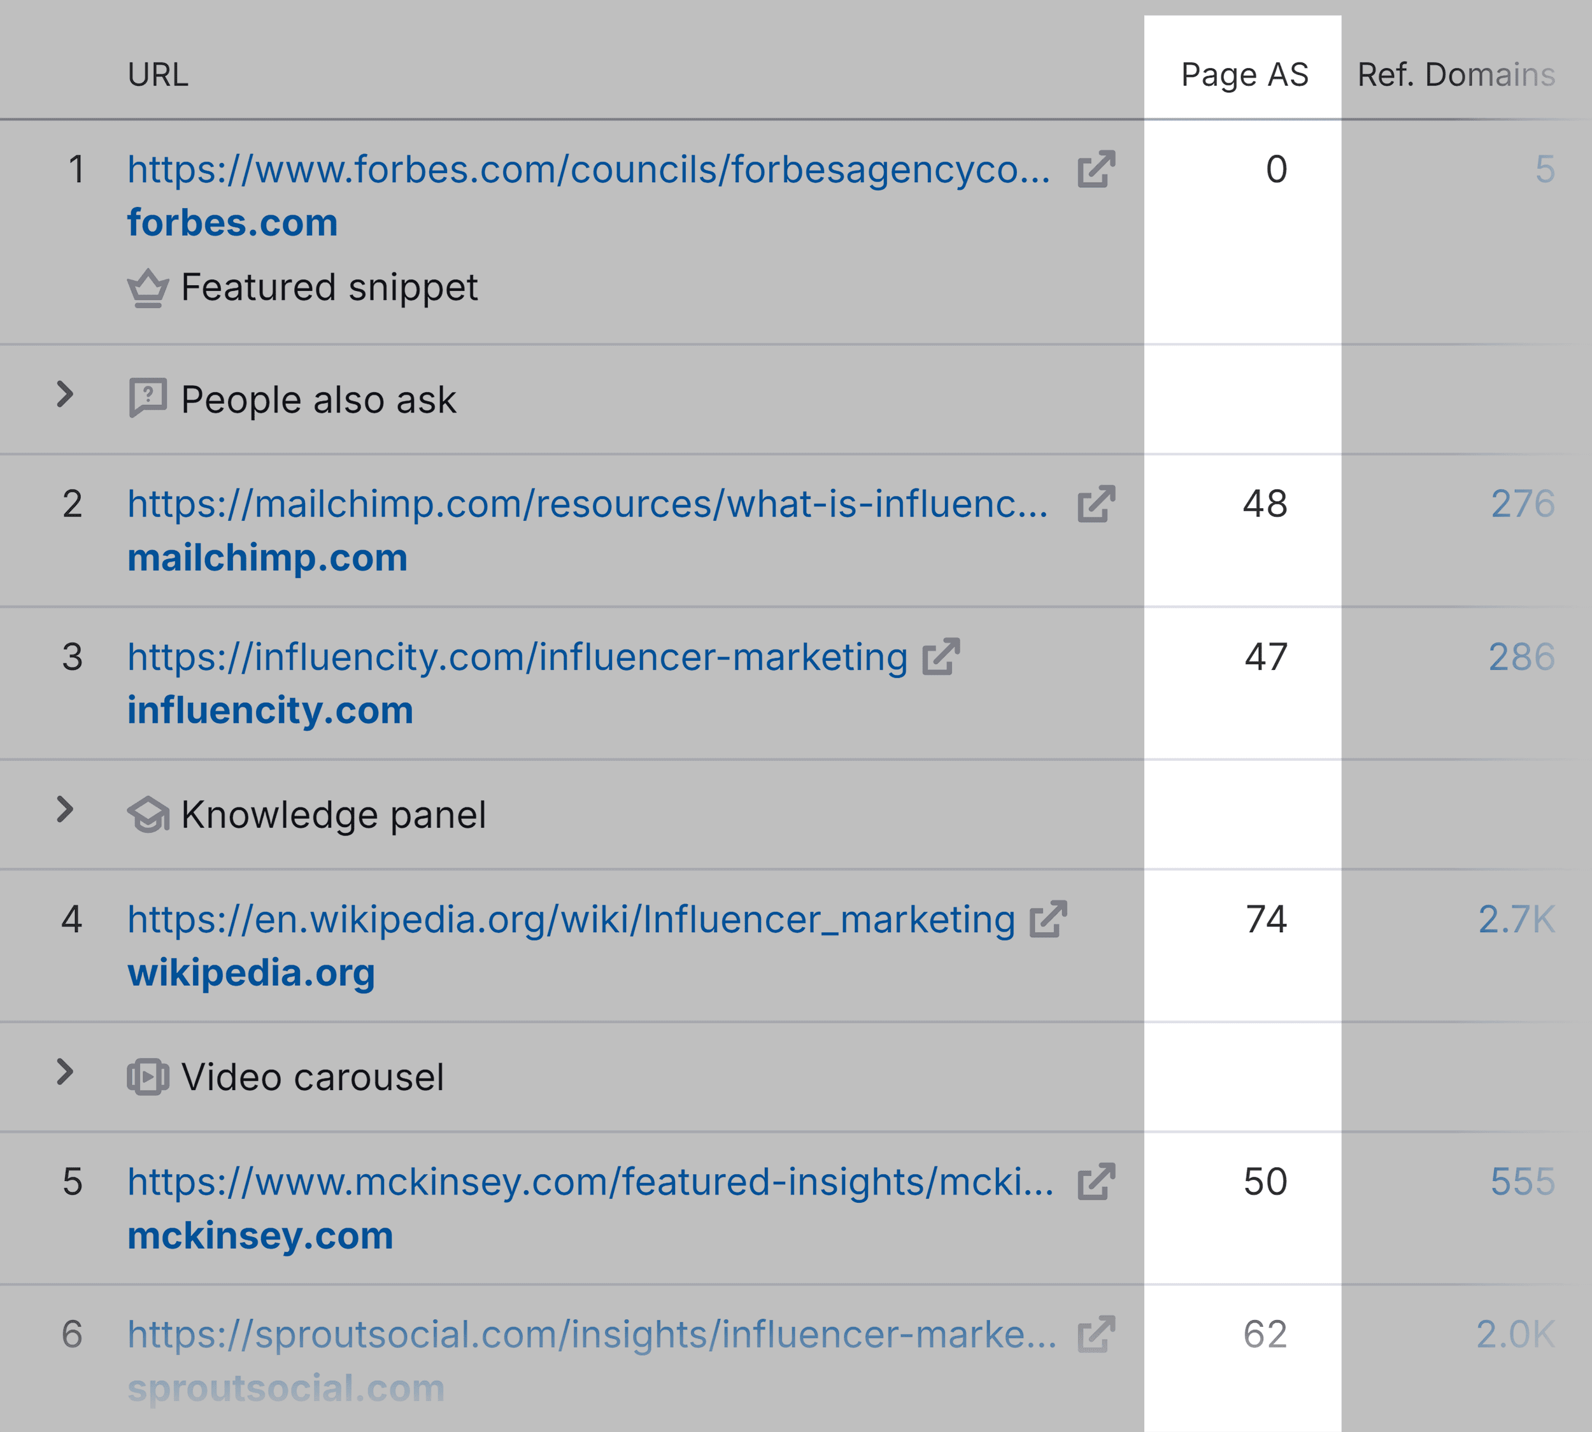Expand the People also ask row
Image resolution: width=1592 pixels, height=1432 pixels.
[66, 394]
